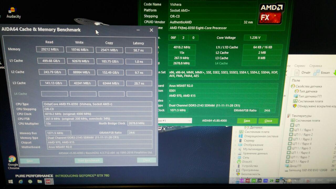
Task: Switch to the AIDA64 taskbar icon
Action: point(48,181)
